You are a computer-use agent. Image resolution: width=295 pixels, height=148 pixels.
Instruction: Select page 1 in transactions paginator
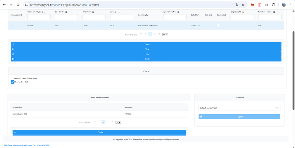[150, 34]
